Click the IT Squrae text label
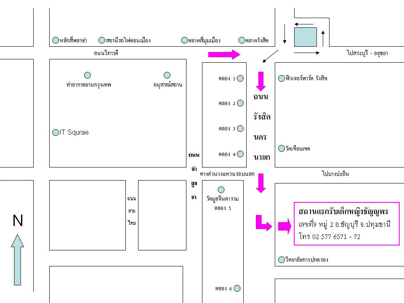This screenshot has width=404, height=303. (x=74, y=133)
